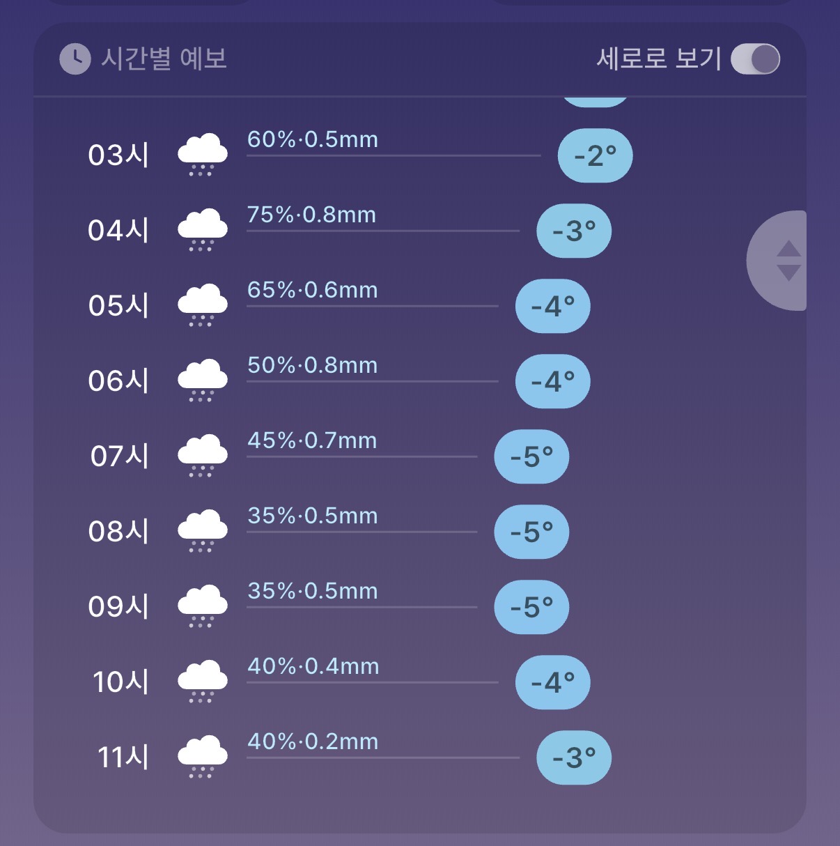The height and width of the screenshot is (846, 840).
Task: Click the clock icon beside 시간별 예보
Action: click(x=75, y=59)
